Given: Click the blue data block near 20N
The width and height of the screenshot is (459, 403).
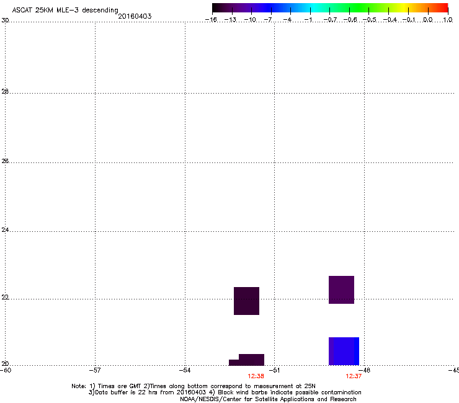Looking at the screenshot, I should pyautogui.click(x=344, y=351).
